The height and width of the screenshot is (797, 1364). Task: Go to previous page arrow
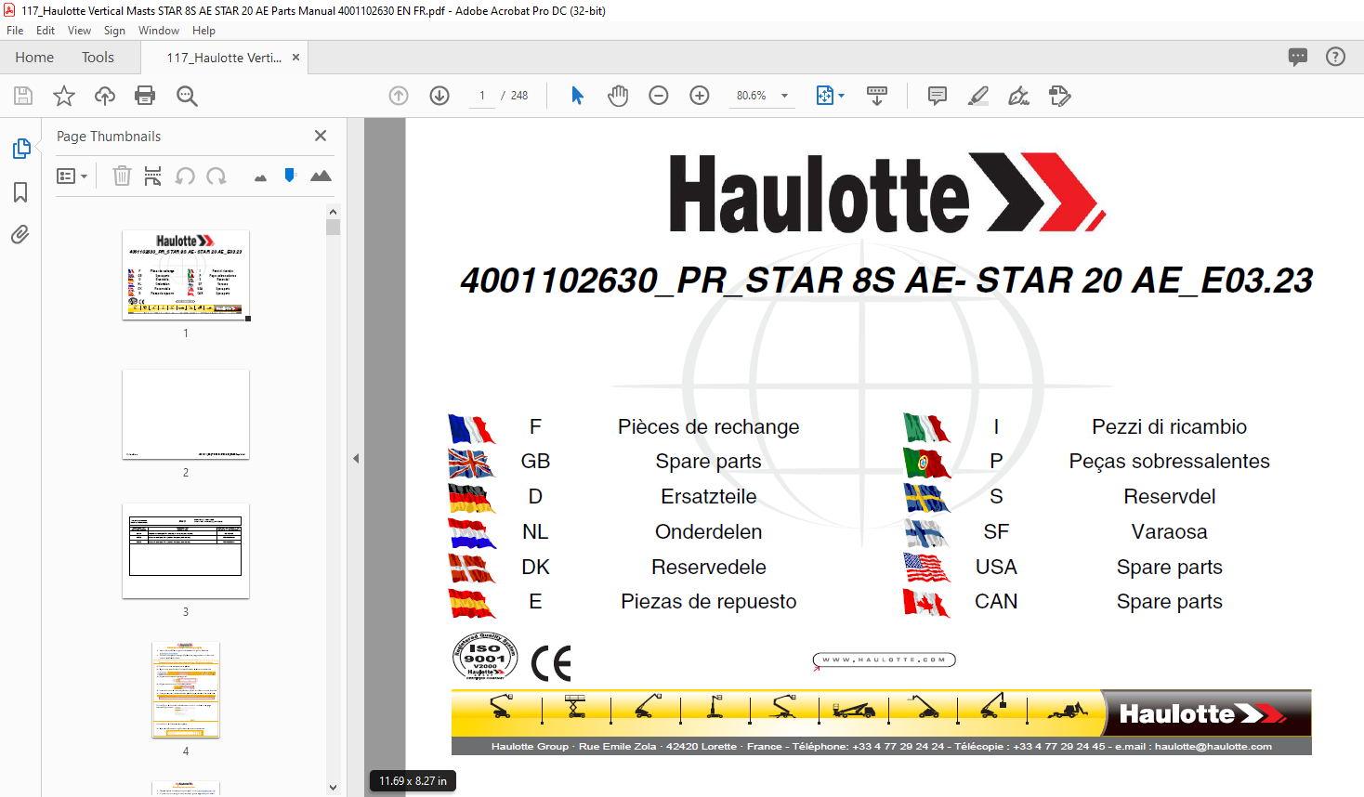399,96
